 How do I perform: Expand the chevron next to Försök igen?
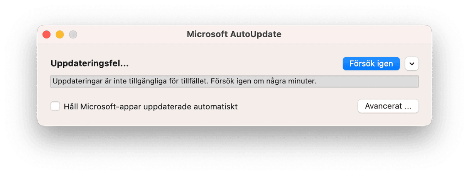pos(412,64)
